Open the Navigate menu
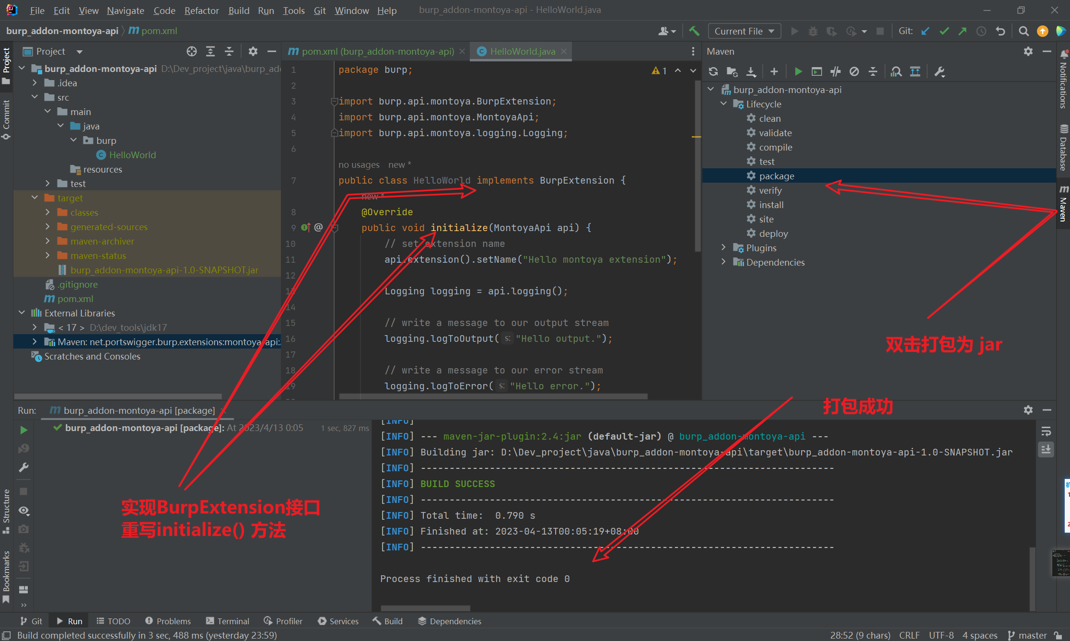This screenshot has height=641, width=1070. pos(125,10)
